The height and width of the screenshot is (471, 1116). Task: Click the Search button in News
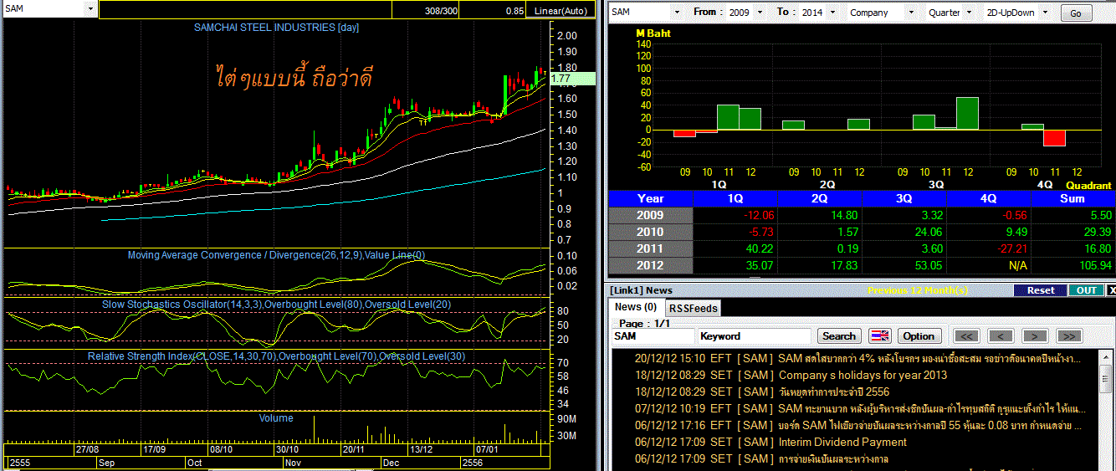[x=838, y=335]
